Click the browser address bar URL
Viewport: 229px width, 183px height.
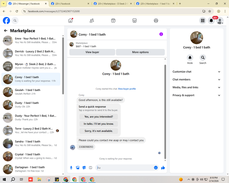pyautogui.click(x=54, y=11)
